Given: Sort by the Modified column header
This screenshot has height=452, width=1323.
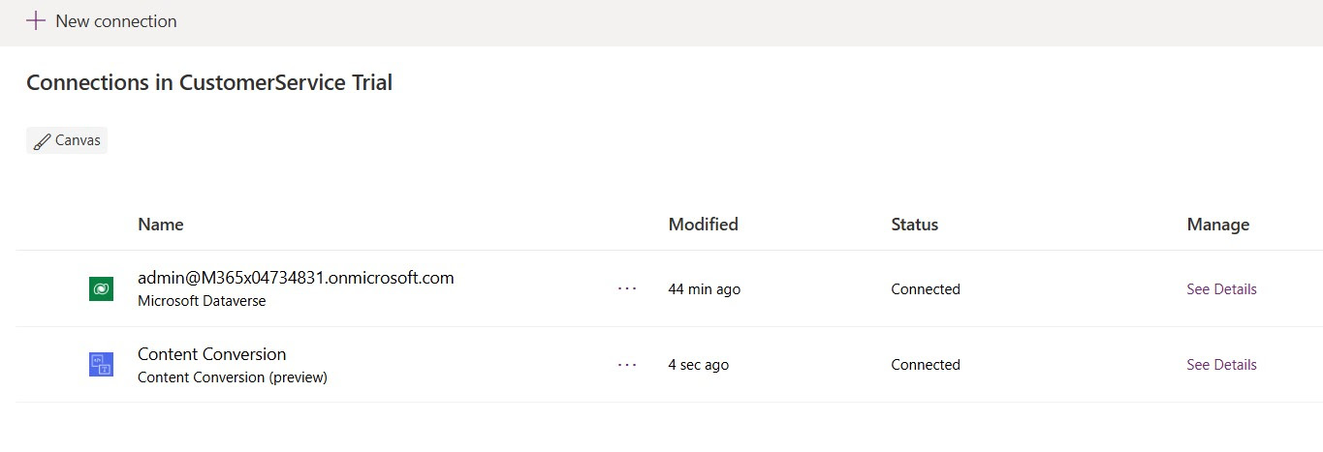Looking at the screenshot, I should [x=704, y=225].
